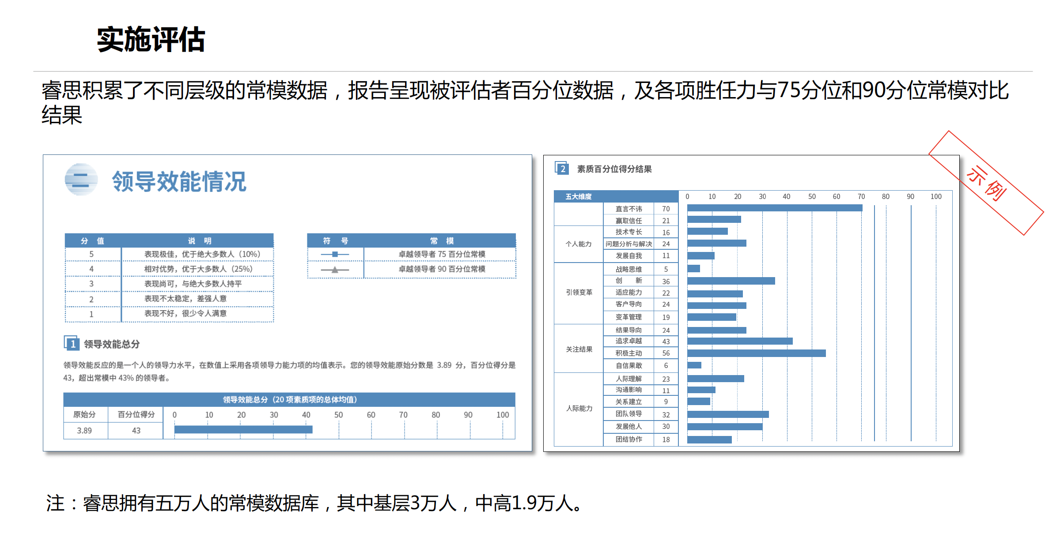Click the horizontal bar for 战略思维
The height and width of the screenshot is (541, 1060).
[x=694, y=268]
